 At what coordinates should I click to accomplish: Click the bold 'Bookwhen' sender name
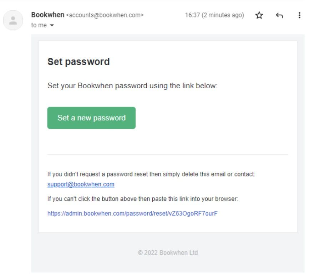click(x=48, y=15)
